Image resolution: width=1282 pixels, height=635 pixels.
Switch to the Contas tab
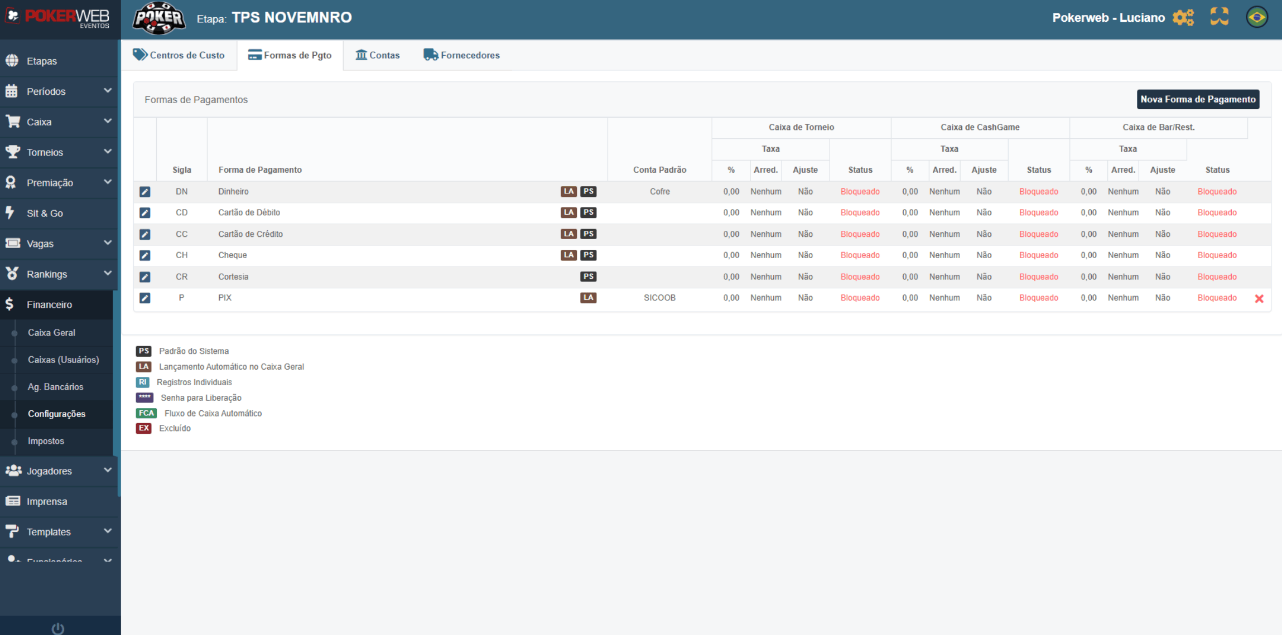(378, 55)
